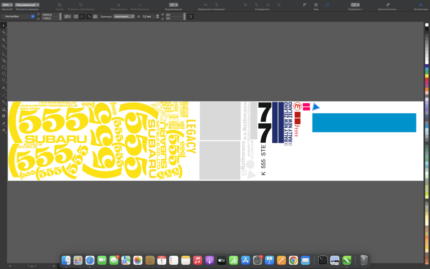
Task: Click the first Зеркальное отражение mirror icon
Action: 205,5
